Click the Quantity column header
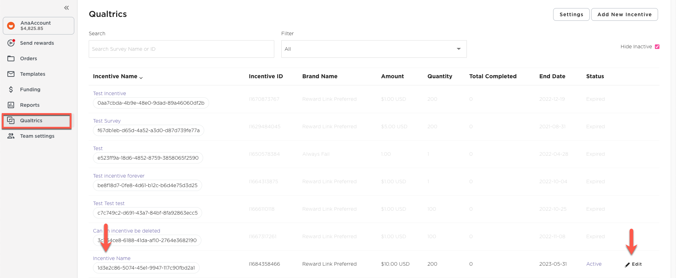 click(440, 76)
